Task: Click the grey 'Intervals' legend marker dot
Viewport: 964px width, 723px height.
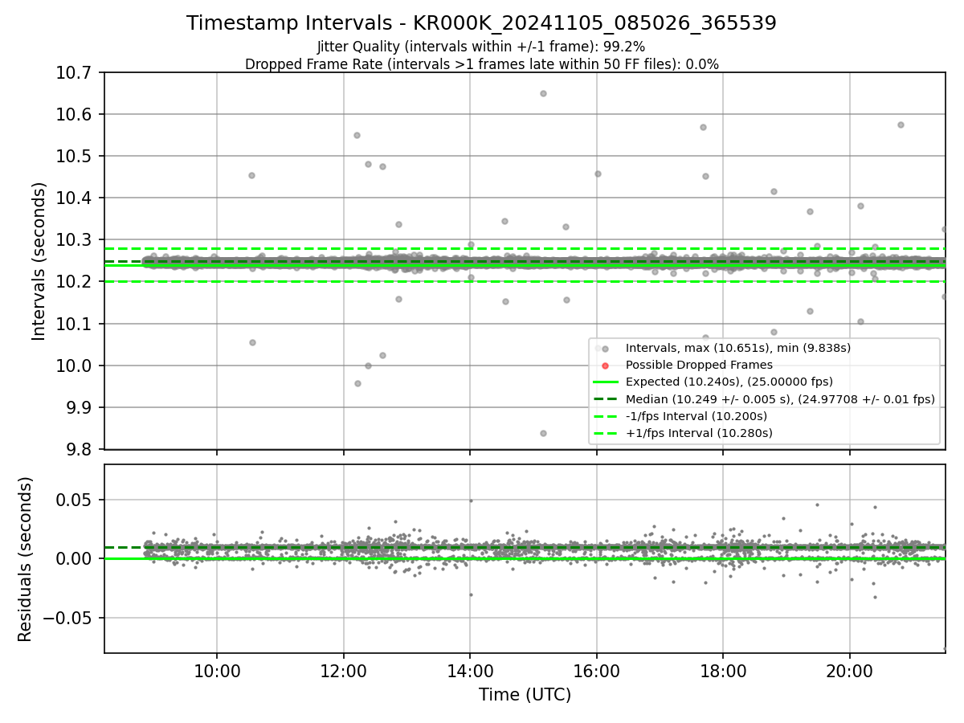Action: click(x=606, y=349)
